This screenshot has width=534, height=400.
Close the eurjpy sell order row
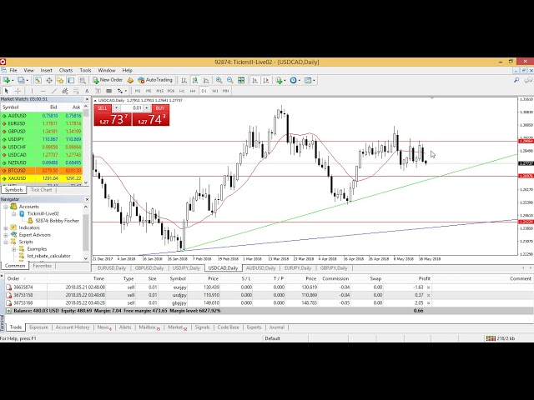click(429, 287)
